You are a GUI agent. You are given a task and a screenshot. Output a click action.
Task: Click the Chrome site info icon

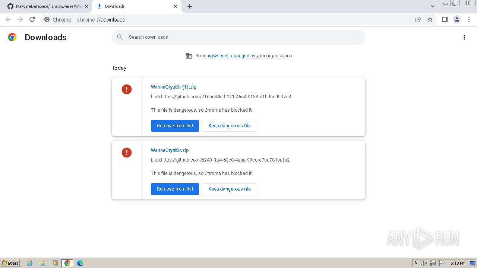(x=47, y=19)
